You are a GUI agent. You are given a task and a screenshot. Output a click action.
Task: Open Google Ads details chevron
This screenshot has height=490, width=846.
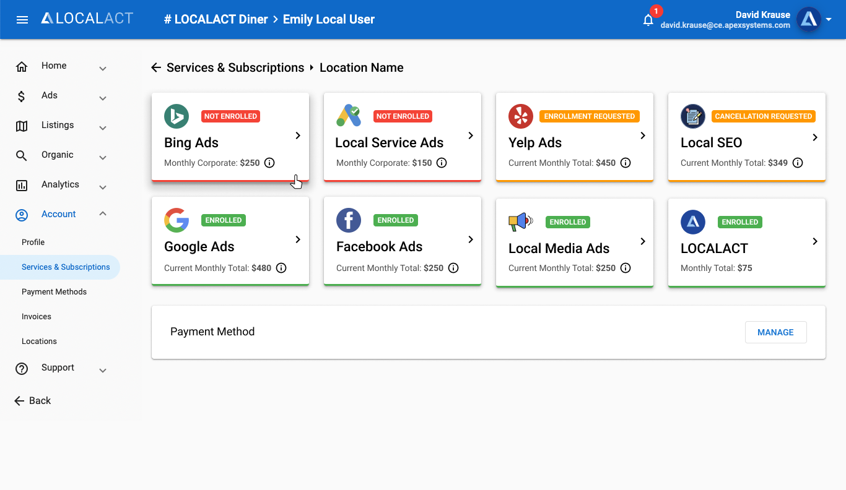point(298,239)
